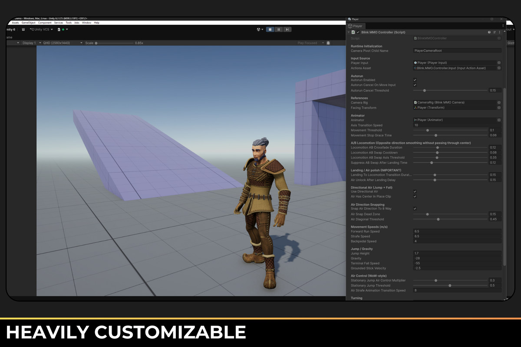This screenshot has width=521, height=347.
Task: Toggle Use Directional Air off
Action: point(415,191)
